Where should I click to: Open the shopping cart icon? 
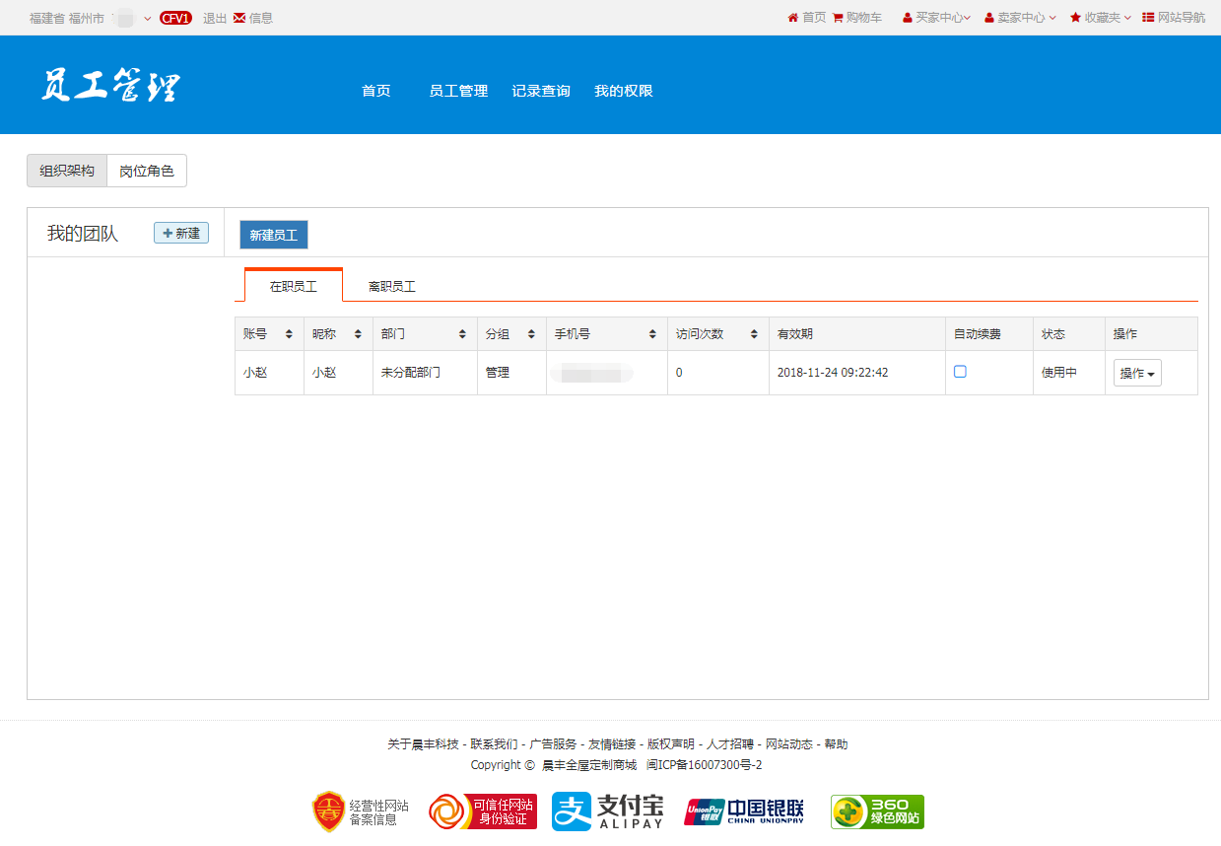838,18
